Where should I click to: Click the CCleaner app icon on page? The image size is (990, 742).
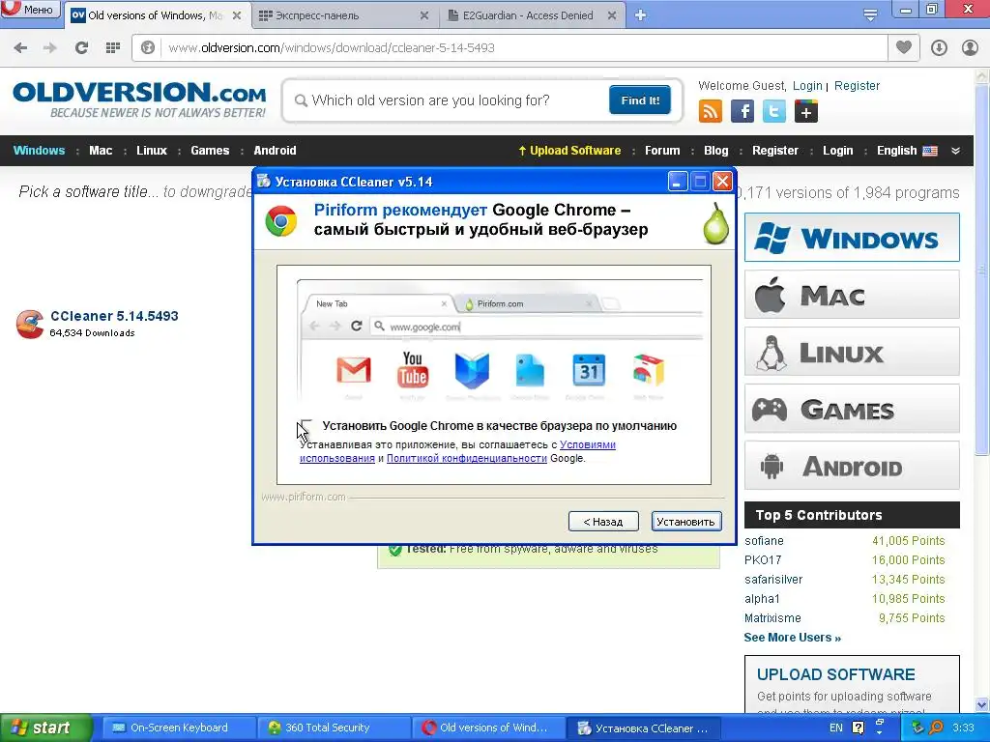[x=30, y=325]
